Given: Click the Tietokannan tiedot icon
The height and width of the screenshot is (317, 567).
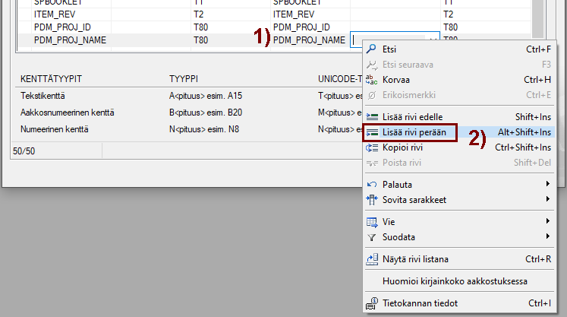Looking at the screenshot, I should coord(372,304).
